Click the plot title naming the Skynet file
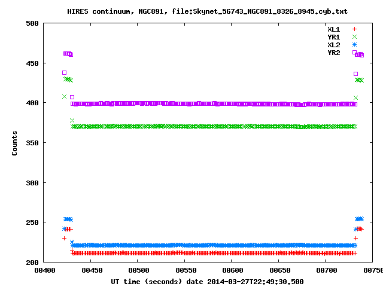This screenshot has width=383, height=287. pyautogui.click(x=208, y=11)
